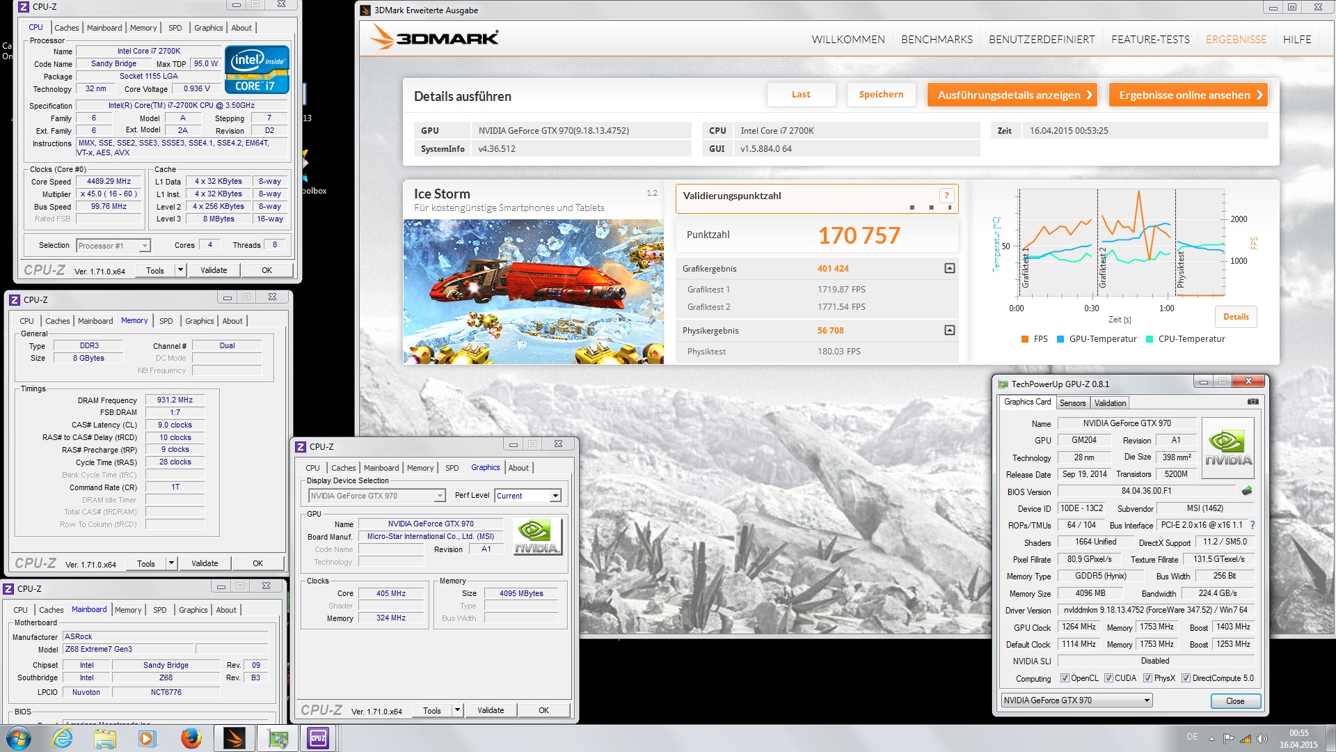Click the Close button in GPU-Z
Image resolution: width=1336 pixels, height=752 pixels.
point(1235,700)
